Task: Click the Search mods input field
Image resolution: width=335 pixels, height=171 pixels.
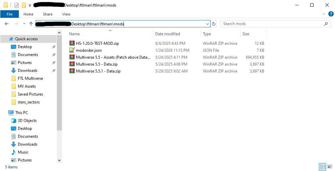Action: [x=273, y=24]
